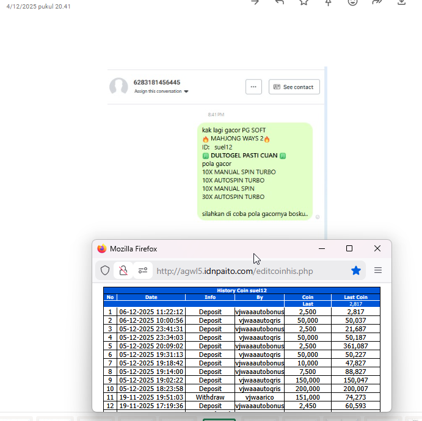Click the date cell '05-12-2025 23:34:03'
Viewport: 422px width, 421px height.
click(151, 337)
